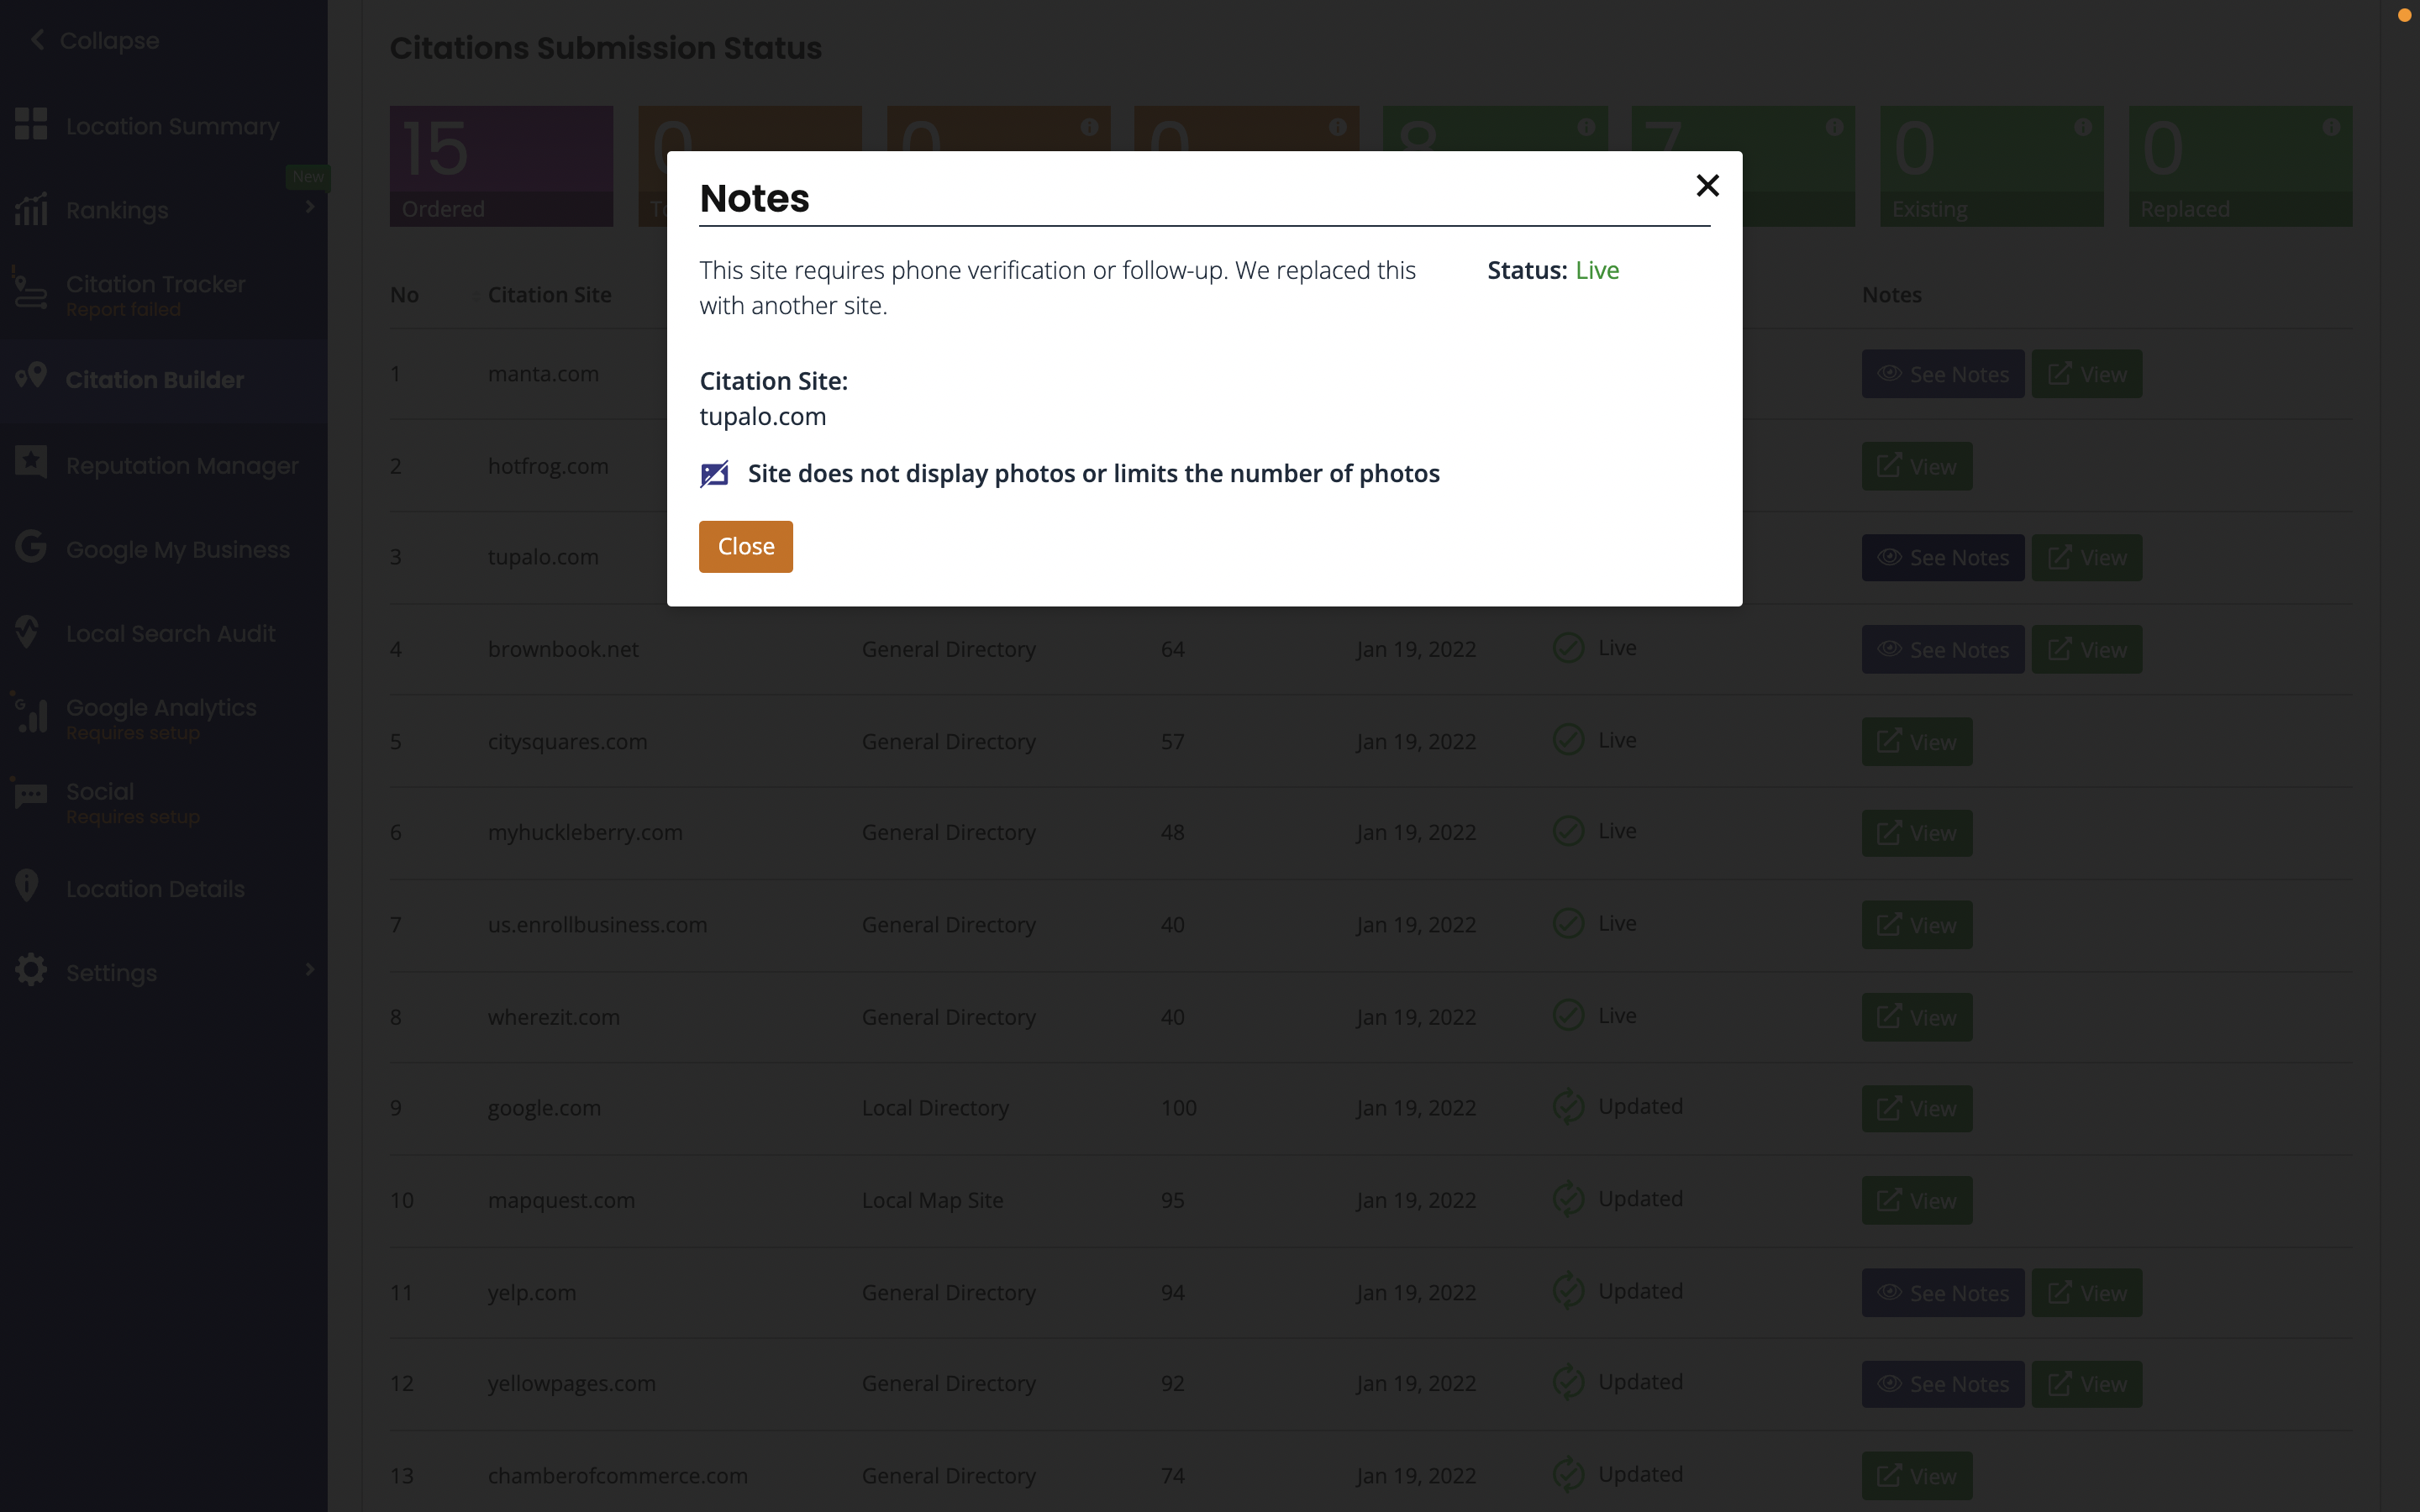
Task: Open Reputation Manager from sidebar
Action: (x=182, y=465)
